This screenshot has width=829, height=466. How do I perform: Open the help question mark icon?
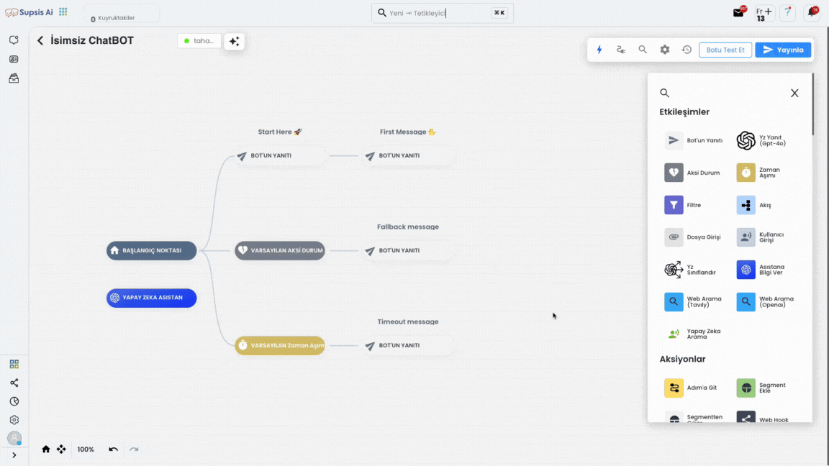point(788,12)
